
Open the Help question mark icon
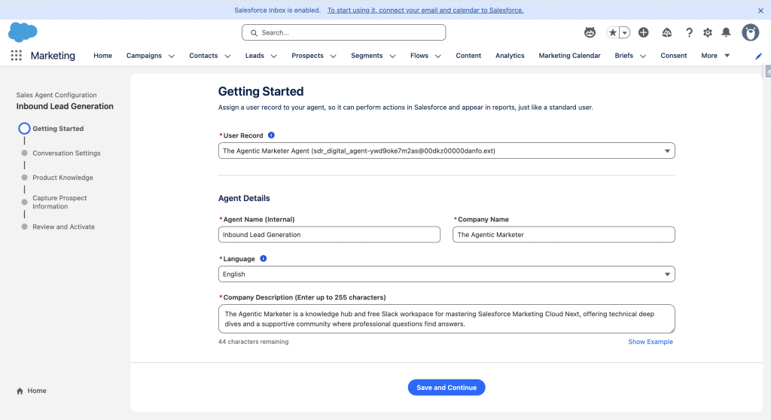pyautogui.click(x=688, y=32)
